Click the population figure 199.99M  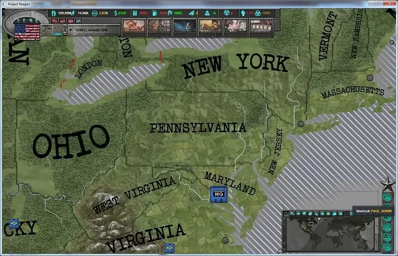click(64, 13)
